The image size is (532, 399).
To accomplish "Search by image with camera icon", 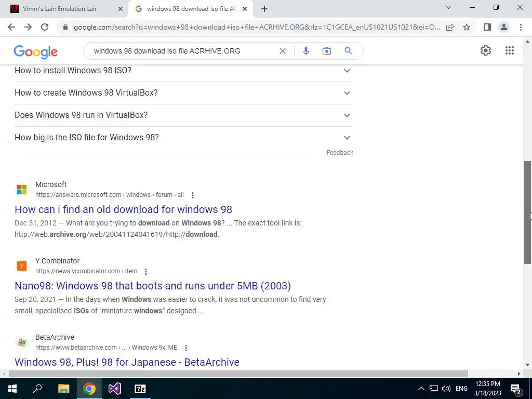I will point(326,51).
